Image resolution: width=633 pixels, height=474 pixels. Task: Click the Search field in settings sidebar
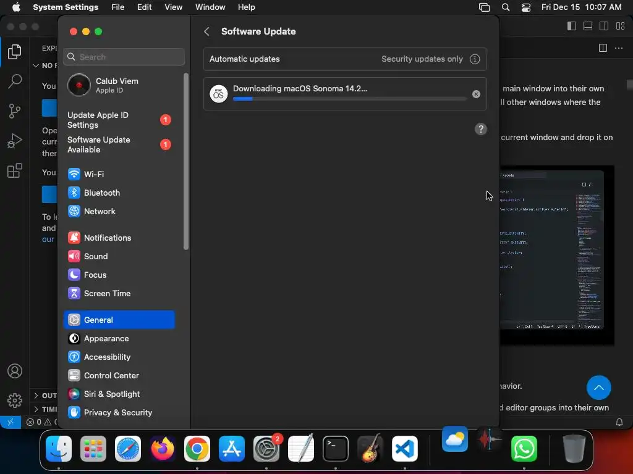(x=124, y=57)
